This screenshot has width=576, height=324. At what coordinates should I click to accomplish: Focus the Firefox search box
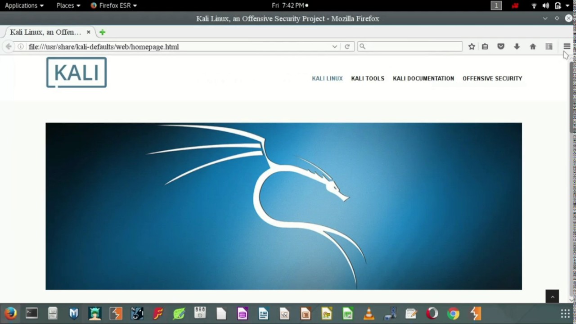point(410,46)
